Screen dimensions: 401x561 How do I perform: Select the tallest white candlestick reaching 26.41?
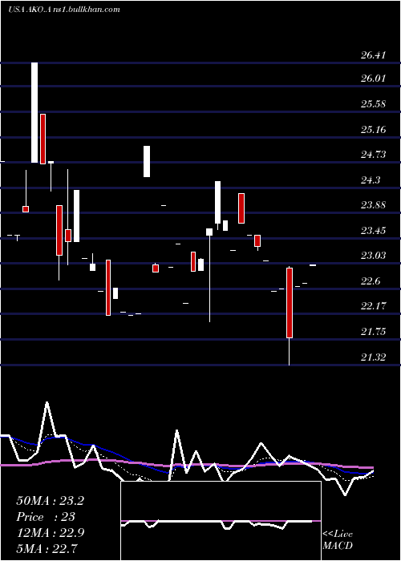pos(34,112)
